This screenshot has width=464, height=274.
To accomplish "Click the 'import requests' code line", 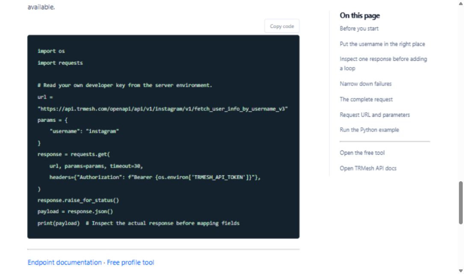I will [x=60, y=63].
